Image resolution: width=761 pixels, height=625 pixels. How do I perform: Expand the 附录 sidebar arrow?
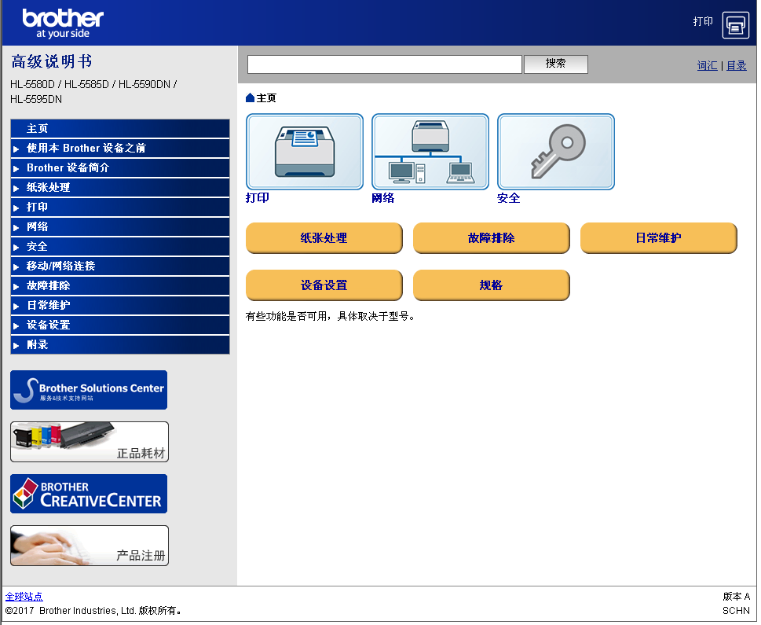(16, 346)
